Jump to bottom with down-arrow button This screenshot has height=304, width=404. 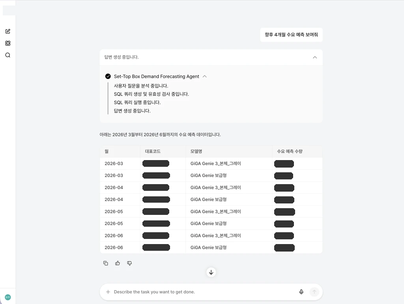click(211, 272)
